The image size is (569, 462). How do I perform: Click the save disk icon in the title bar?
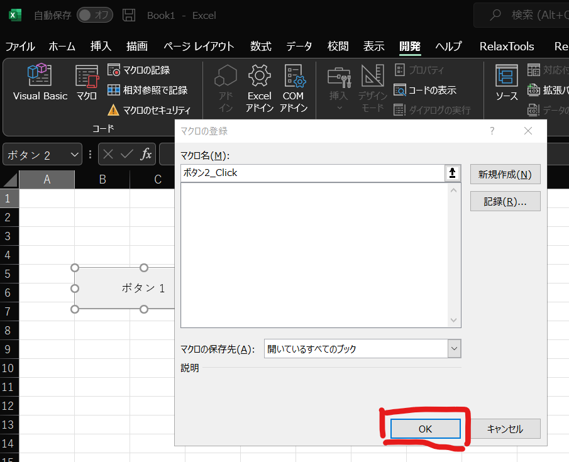pos(129,15)
